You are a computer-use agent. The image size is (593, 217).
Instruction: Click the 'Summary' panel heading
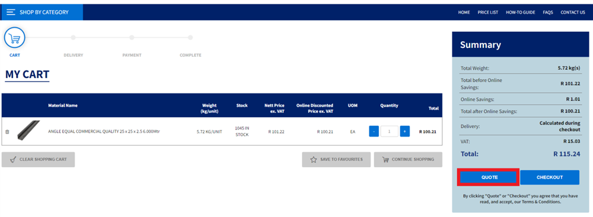coord(480,45)
